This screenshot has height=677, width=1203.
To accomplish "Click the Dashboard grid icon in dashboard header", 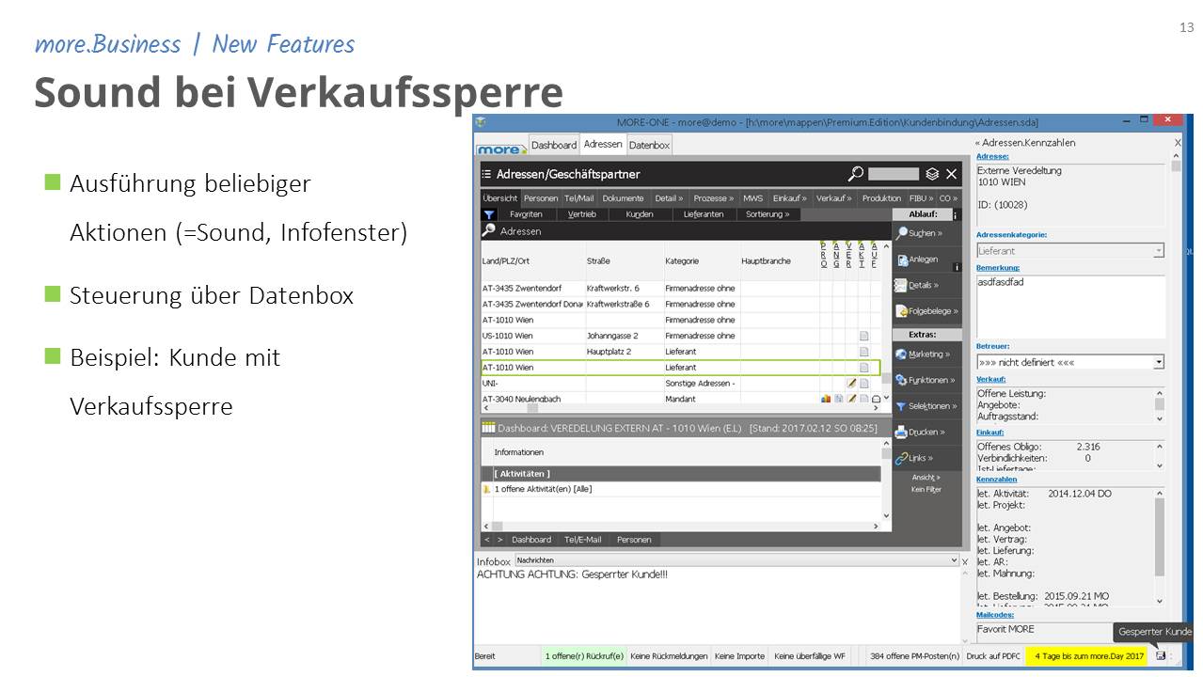I will [x=488, y=428].
